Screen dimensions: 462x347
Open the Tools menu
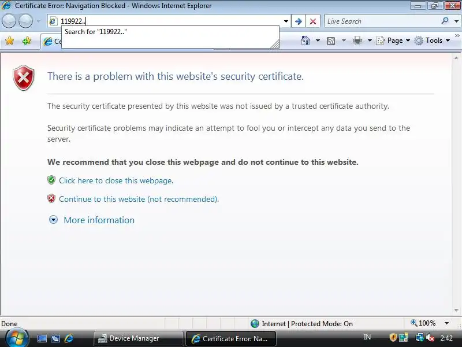(432, 40)
